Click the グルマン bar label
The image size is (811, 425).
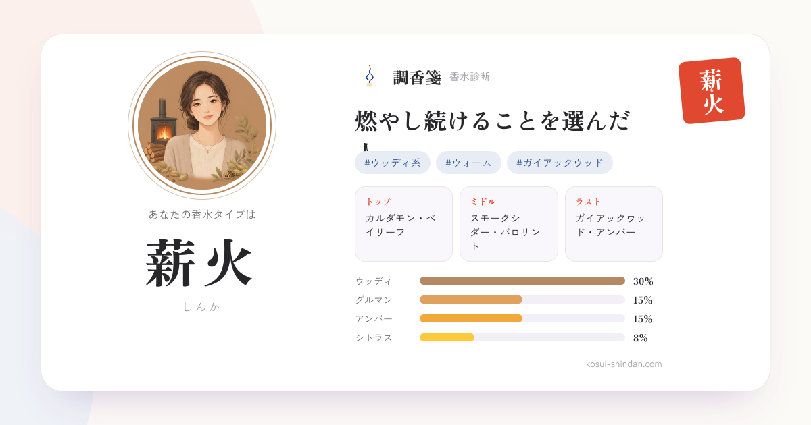374,300
